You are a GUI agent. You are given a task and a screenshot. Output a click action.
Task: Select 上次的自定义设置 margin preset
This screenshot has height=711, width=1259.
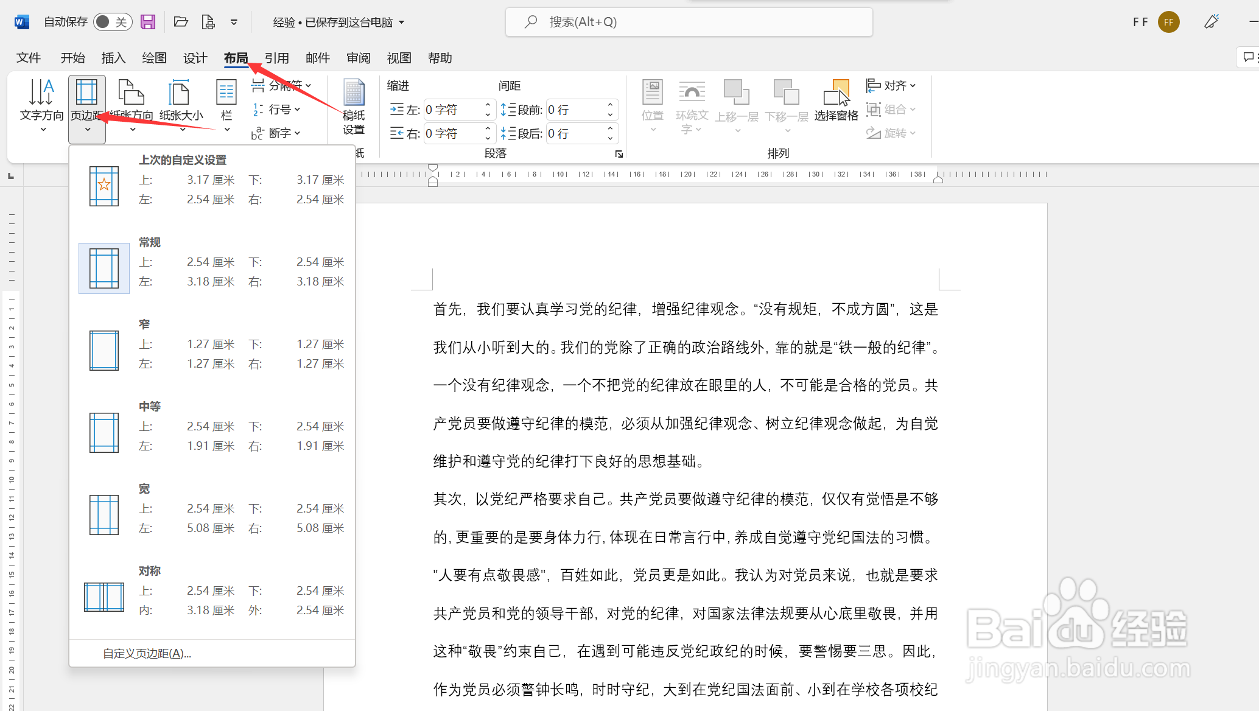pos(212,185)
